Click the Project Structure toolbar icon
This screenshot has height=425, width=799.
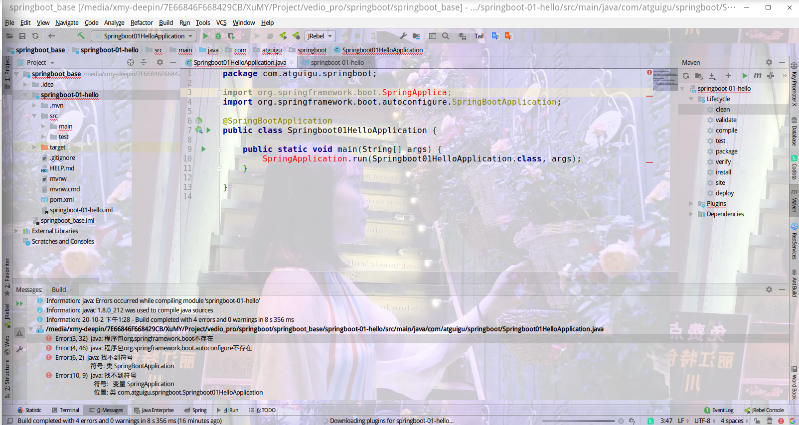click(x=416, y=36)
